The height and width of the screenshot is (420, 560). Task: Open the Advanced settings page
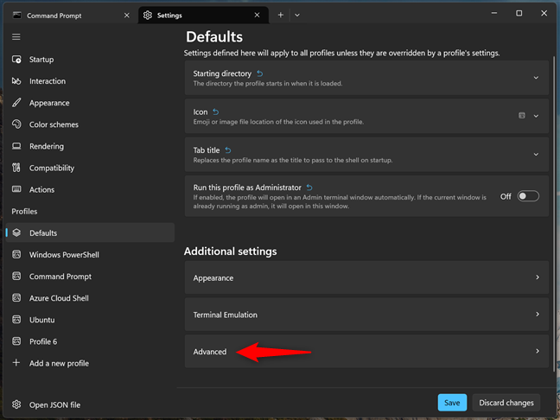tap(366, 351)
